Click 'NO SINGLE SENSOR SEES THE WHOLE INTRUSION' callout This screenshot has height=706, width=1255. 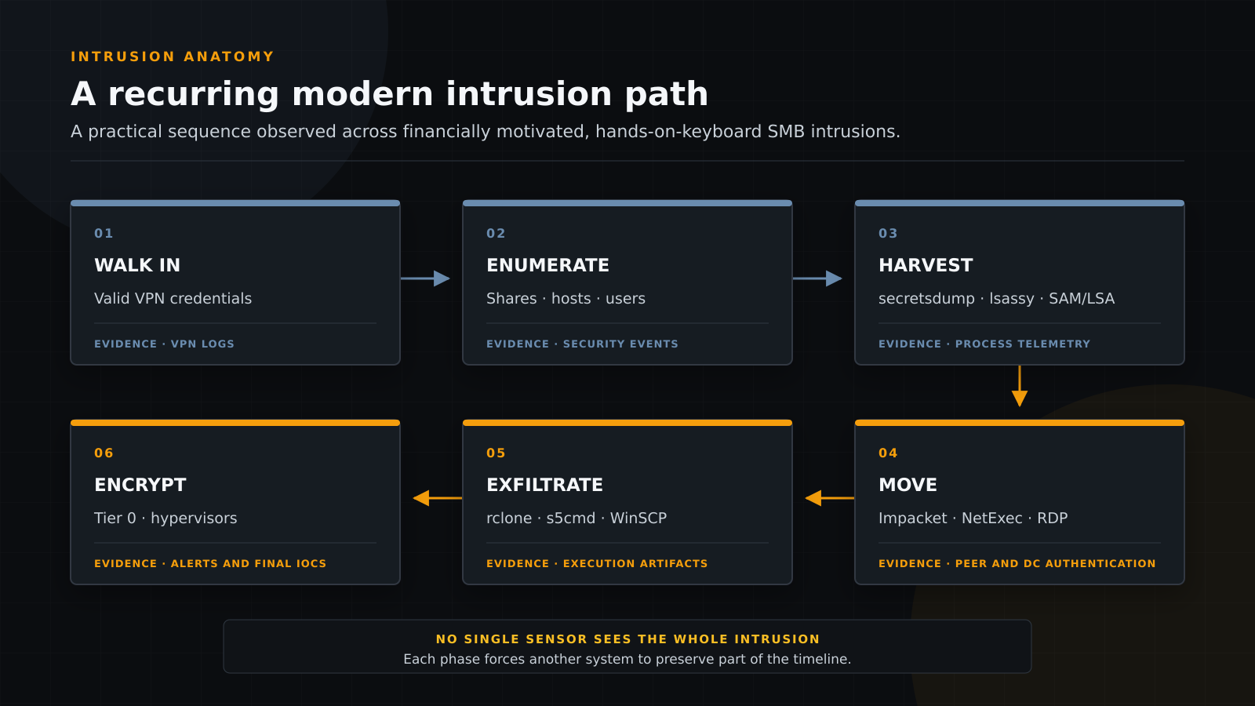click(627, 639)
